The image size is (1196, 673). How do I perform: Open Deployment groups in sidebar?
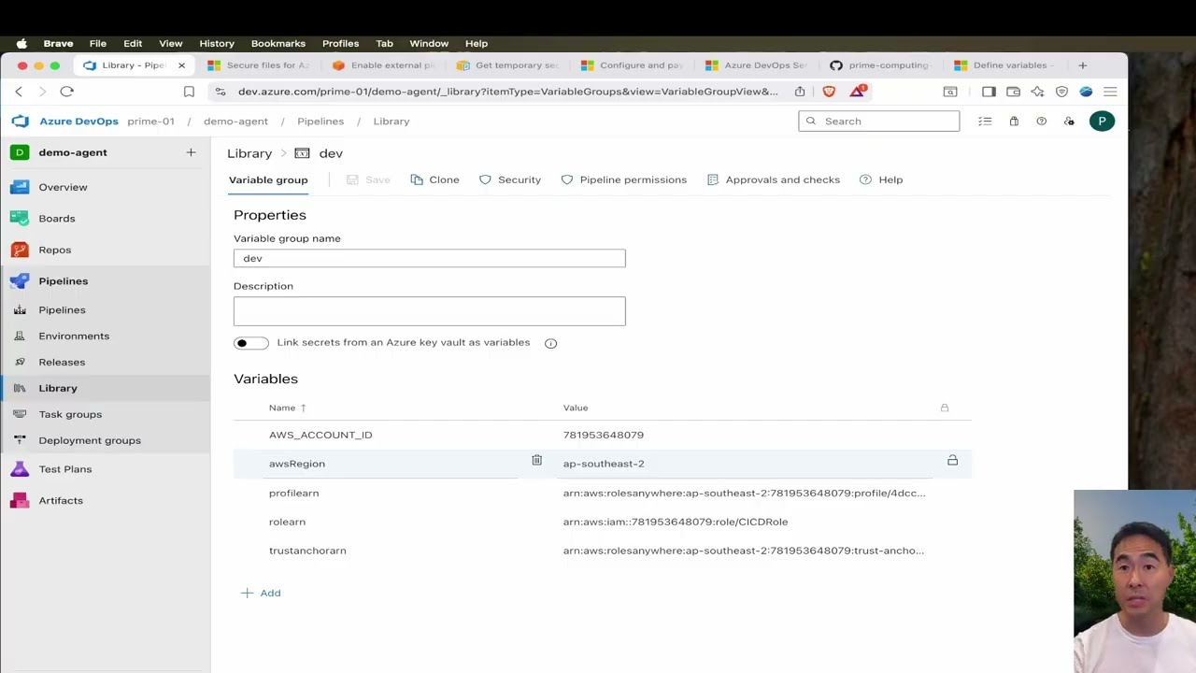90,440
